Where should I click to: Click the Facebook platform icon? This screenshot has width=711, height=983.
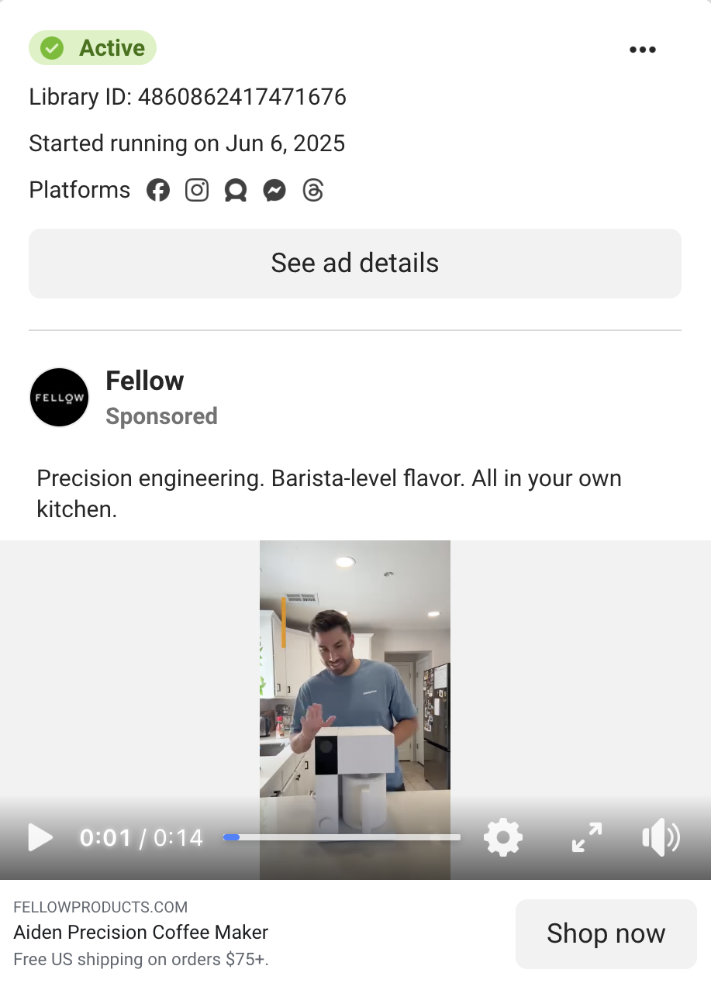158,190
